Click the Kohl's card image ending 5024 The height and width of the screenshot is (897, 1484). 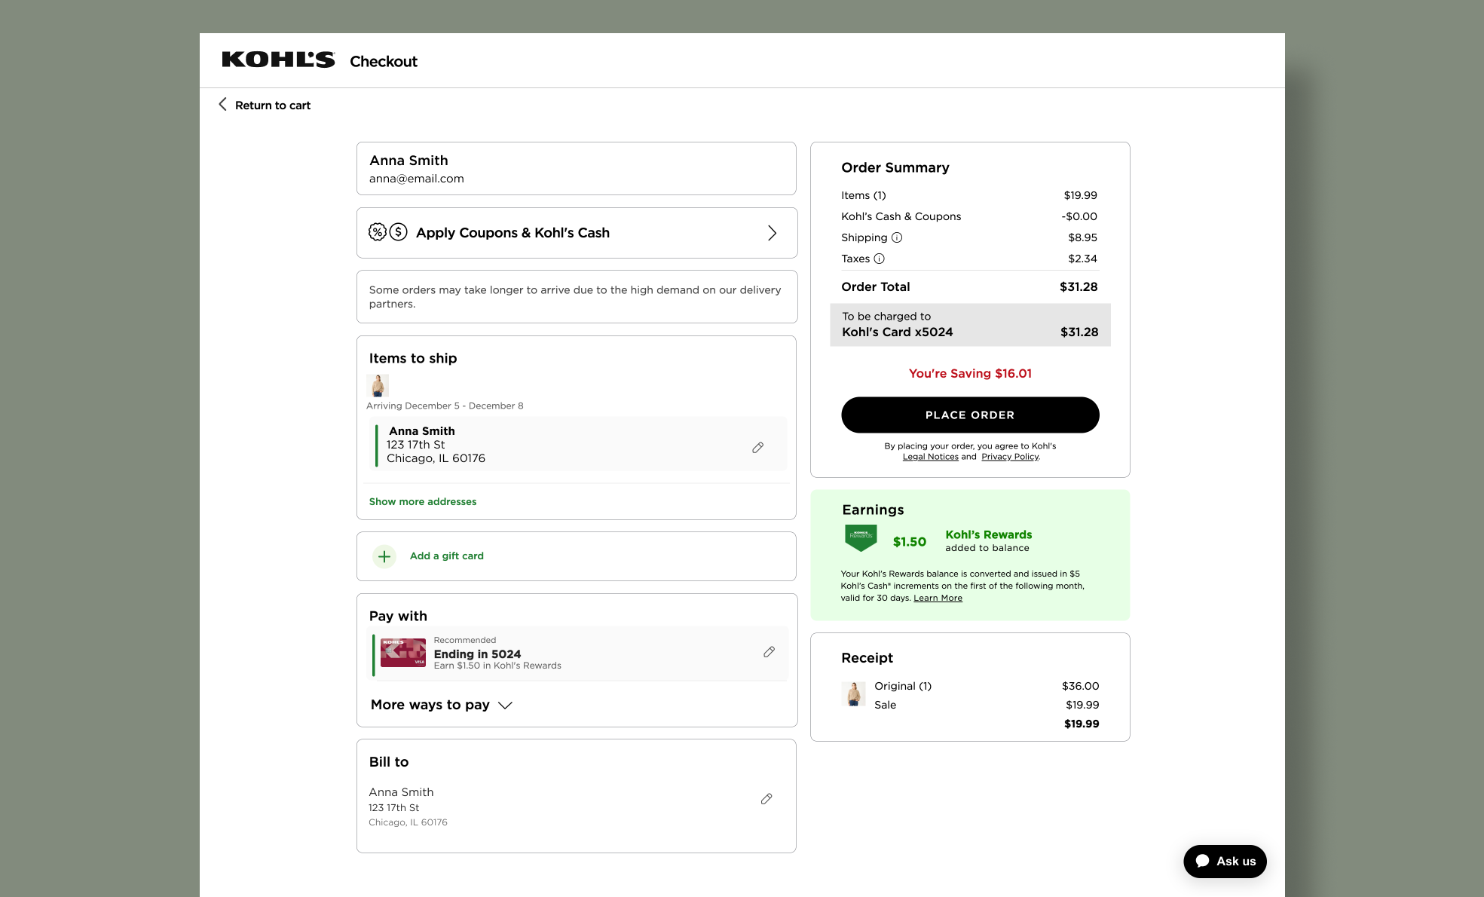point(403,653)
